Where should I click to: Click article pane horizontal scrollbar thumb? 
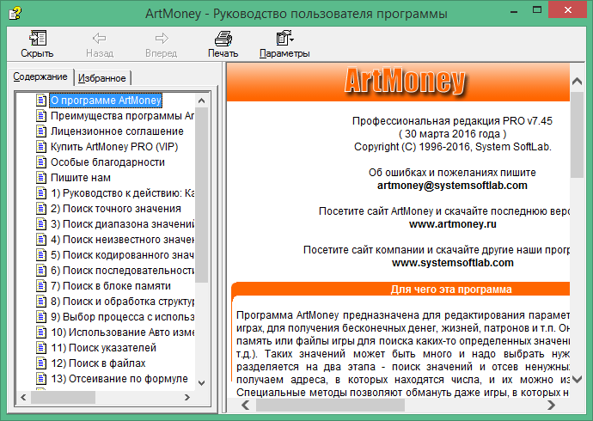click(x=330, y=406)
